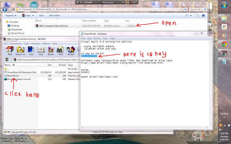Go up one folder level in WinRAR
This screenshot has height=144, width=231.
click(x=7, y=59)
